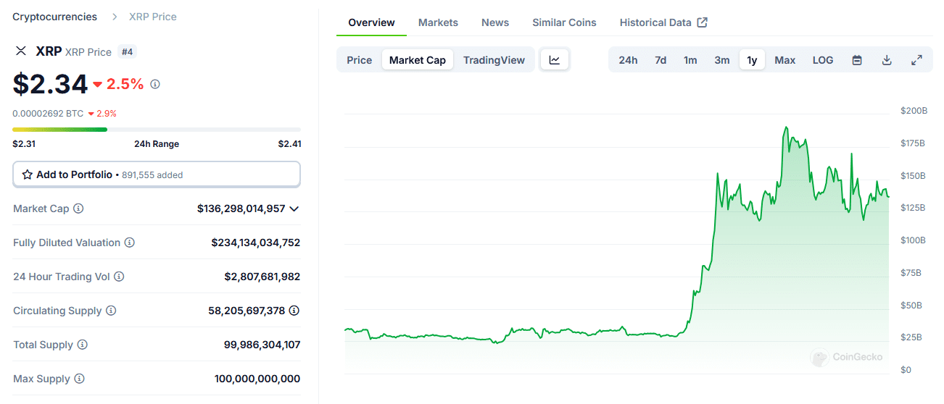This screenshot has width=944, height=404.
Task: Switch to the News tab
Action: point(495,22)
